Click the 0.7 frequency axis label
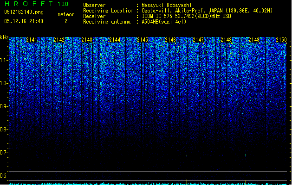This screenshot has width=292, height=185. tap(4, 153)
